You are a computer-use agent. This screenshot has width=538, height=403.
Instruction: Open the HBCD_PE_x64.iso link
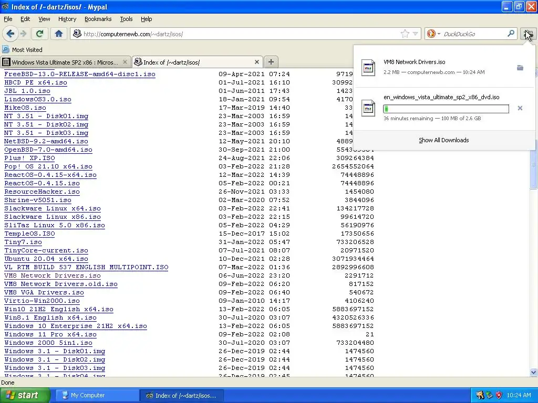coord(36,82)
